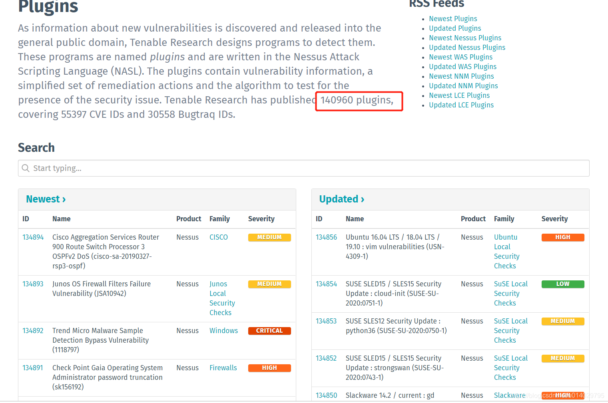Screen dimensions: 608x403
Task: Open plugin ID 134853
Action: click(326, 321)
